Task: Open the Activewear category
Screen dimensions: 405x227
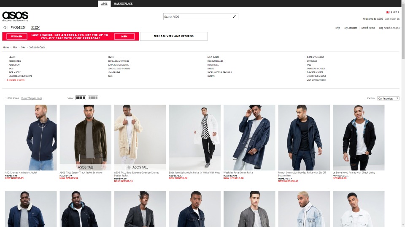Action: [14, 65]
